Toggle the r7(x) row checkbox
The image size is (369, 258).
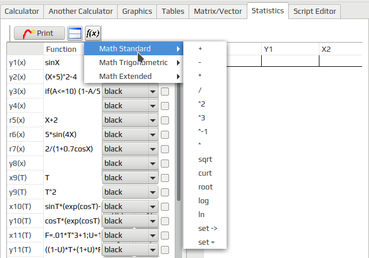tap(165, 149)
